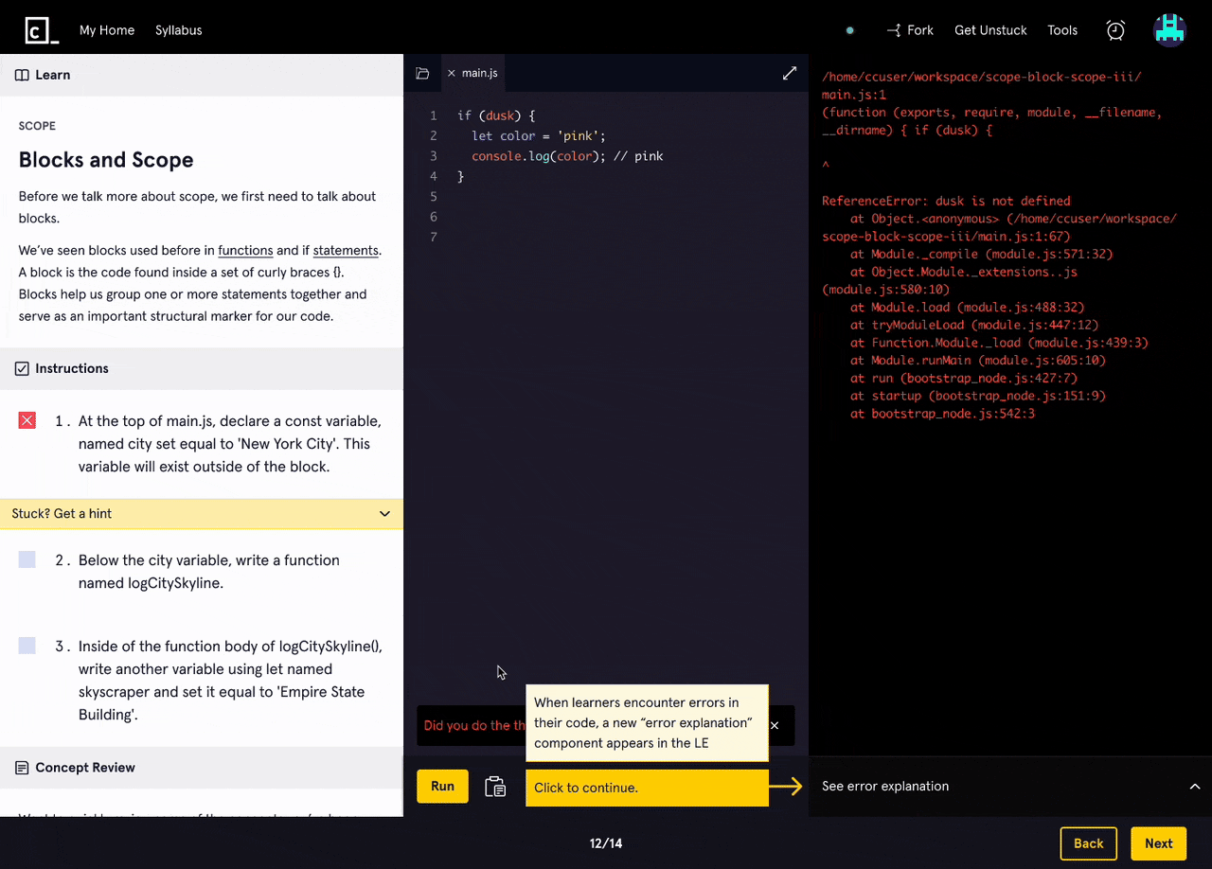The width and height of the screenshot is (1212, 869).
Task: Click the SCOPE category label
Action: coord(37,126)
